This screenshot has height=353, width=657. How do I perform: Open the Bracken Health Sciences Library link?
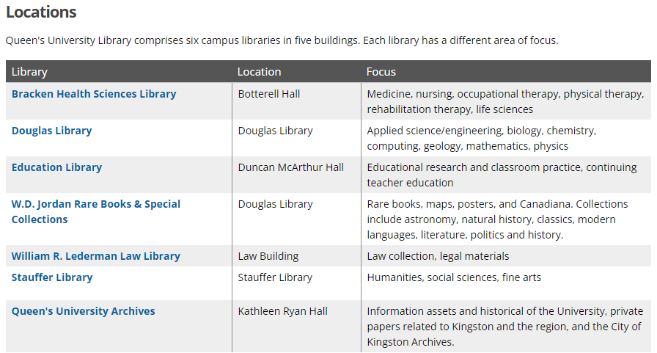(94, 94)
